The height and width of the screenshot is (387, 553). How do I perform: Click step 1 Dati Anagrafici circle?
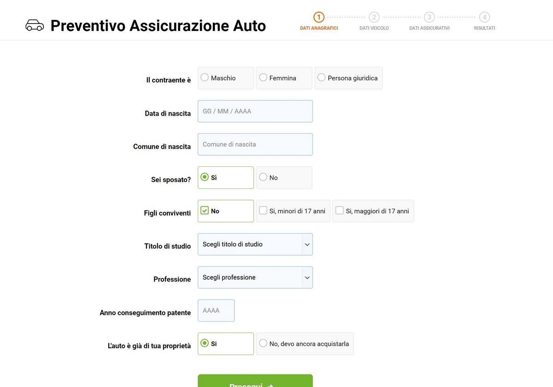point(319,17)
